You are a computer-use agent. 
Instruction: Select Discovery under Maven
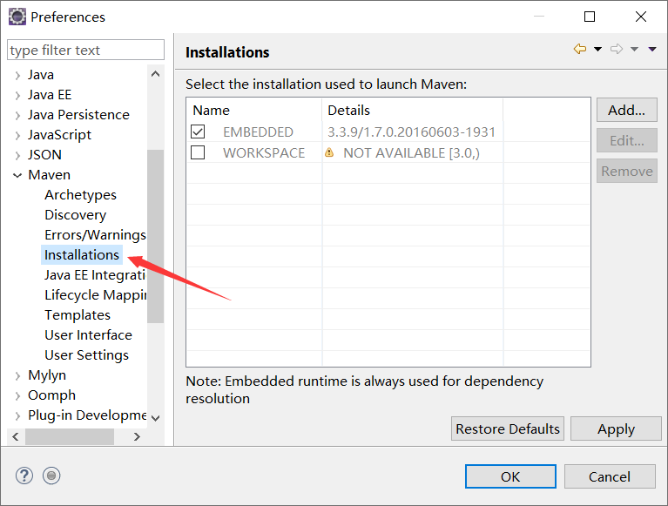(76, 215)
